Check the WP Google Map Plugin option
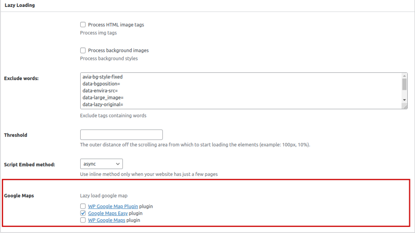The width and height of the screenshot is (415, 233). pos(83,206)
